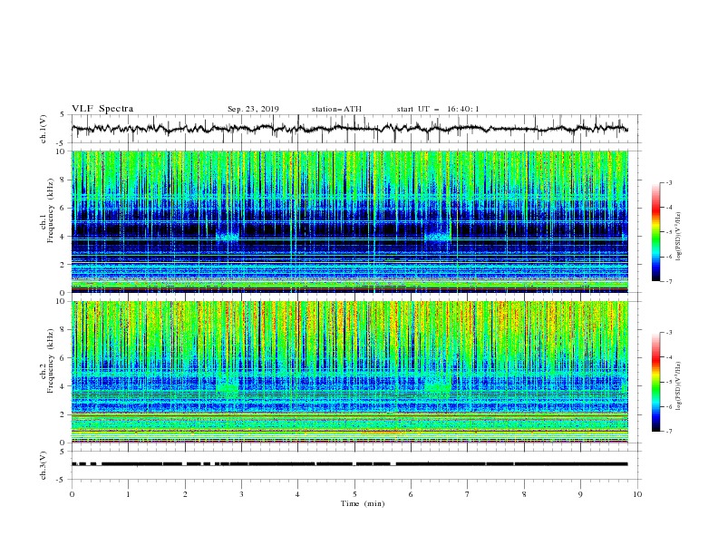Image resolution: width=718 pixels, height=555 pixels.
Task: Click time axis tick label "5"
Action: coord(354,494)
